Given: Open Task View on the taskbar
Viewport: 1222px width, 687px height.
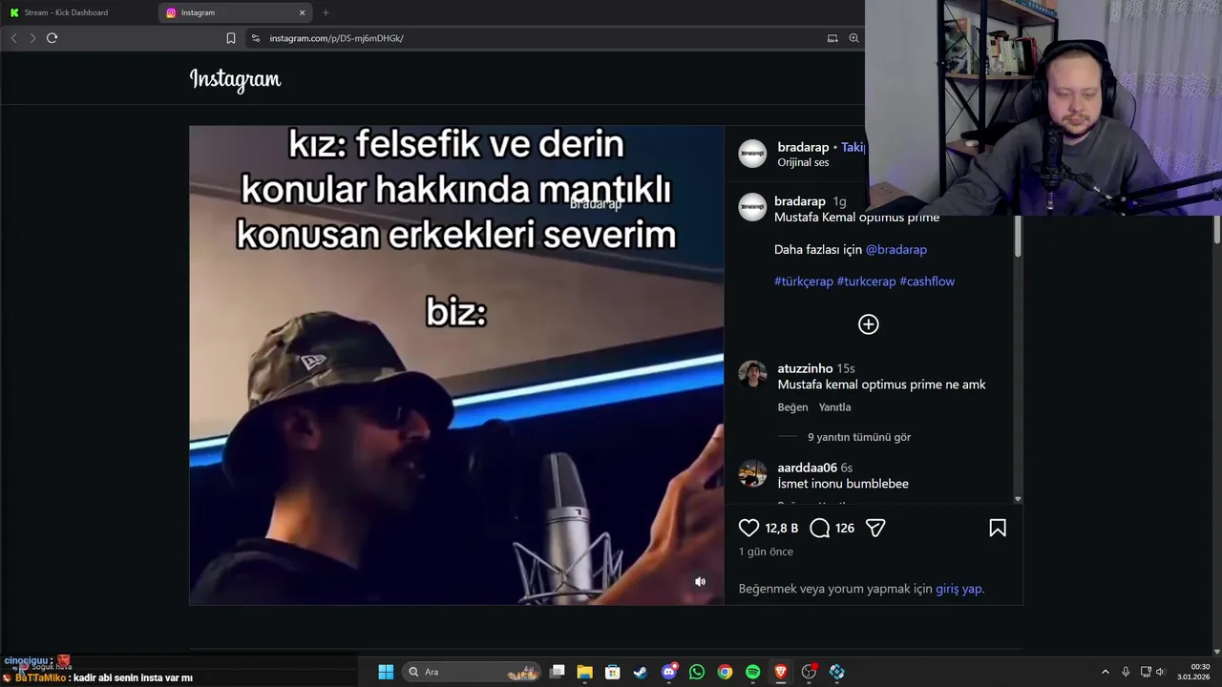Looking at the screenshot, I should point(558,672).
